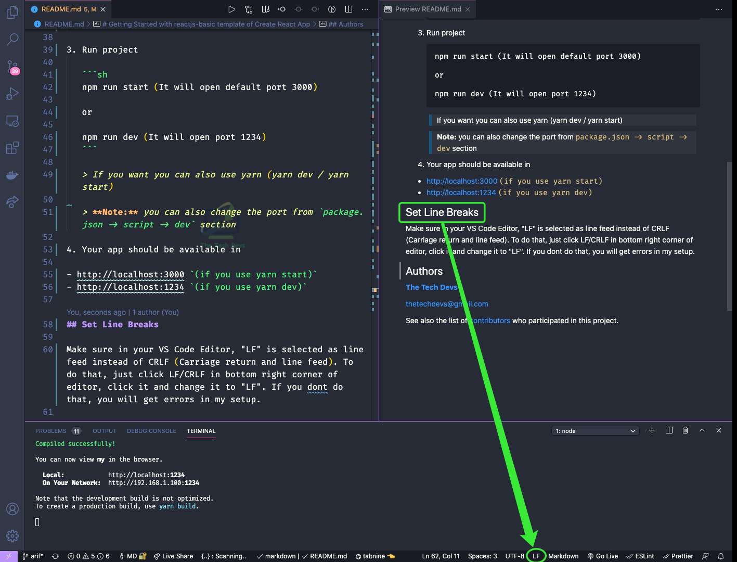
Task: Close the Preview README.md tab
Action: [468, 9]
